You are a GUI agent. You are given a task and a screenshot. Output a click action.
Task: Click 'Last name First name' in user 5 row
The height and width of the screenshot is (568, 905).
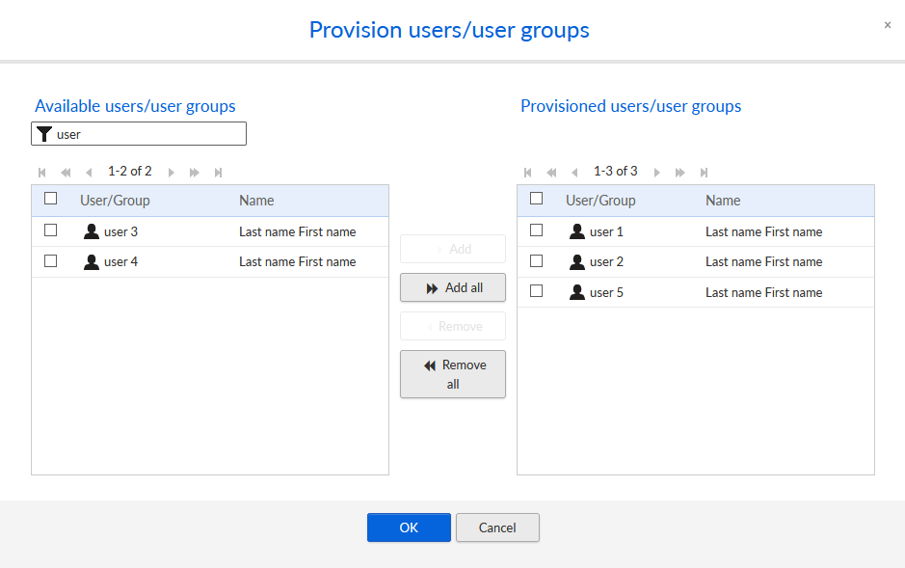tap(763, 292)
